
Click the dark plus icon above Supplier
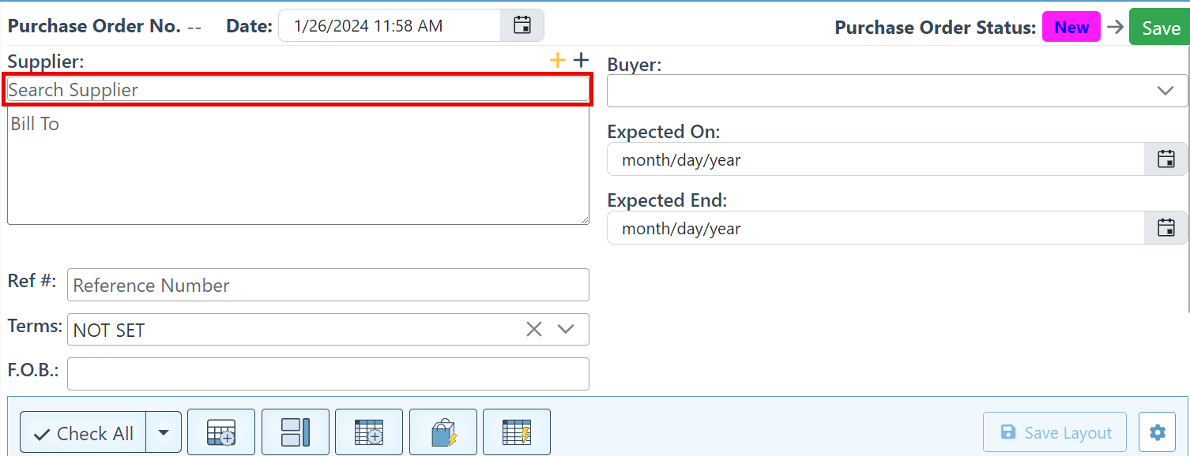(581, 60)
